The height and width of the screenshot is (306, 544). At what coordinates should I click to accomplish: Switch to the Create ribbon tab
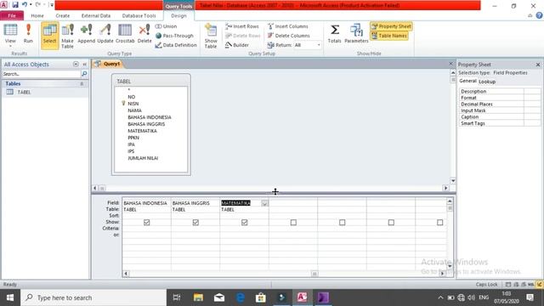point(62,15)
